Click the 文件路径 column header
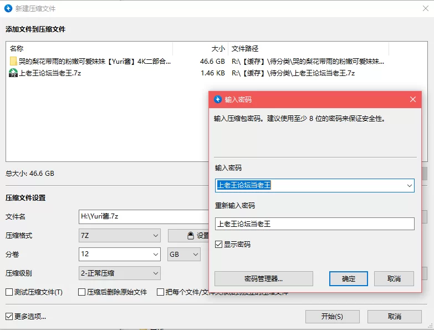 [309, 49]
